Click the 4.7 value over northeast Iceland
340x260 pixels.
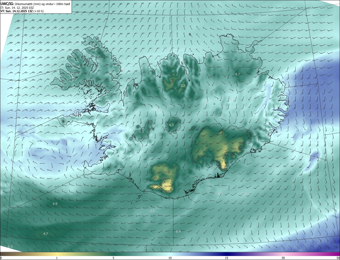pyautogui.click(x=237, y=74)
